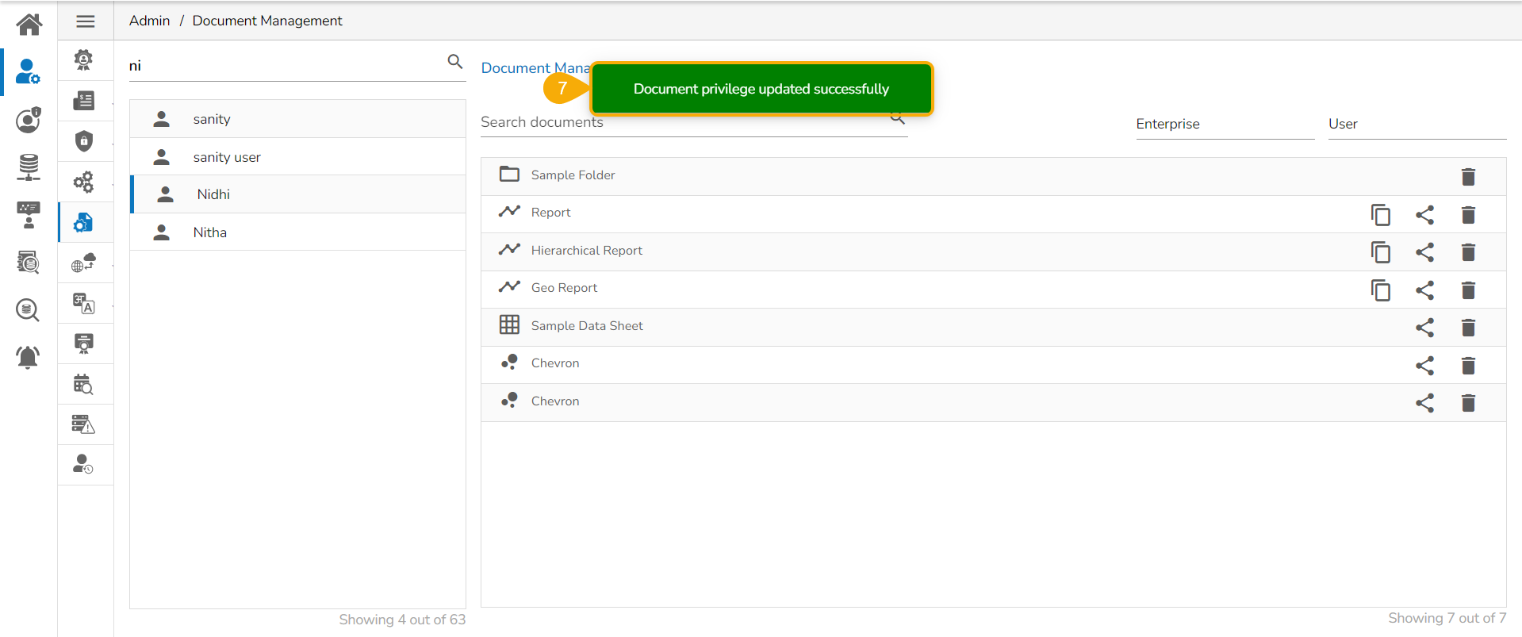Open the alarm bell sidebar icon
This screenshot has height=637, width=1522.
[28, 357]
